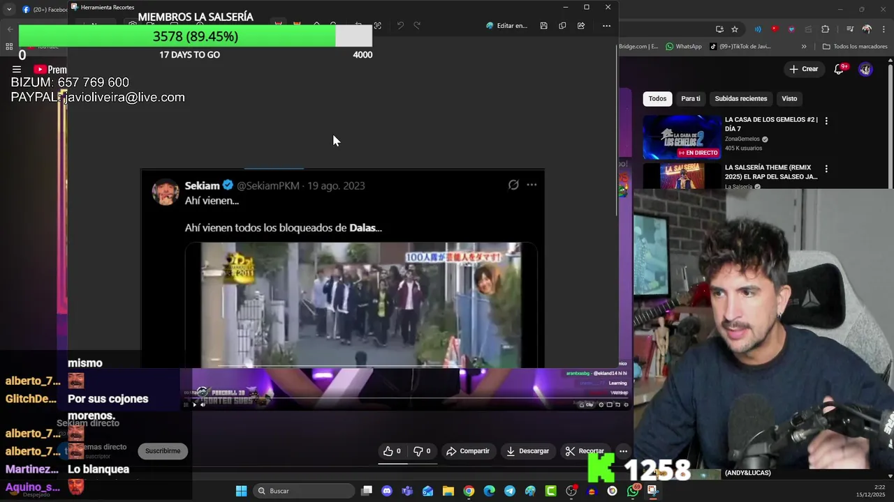Screen dimensions: 894x502
Task: Expand hidden bookmarks chevron
Action: 804,47
